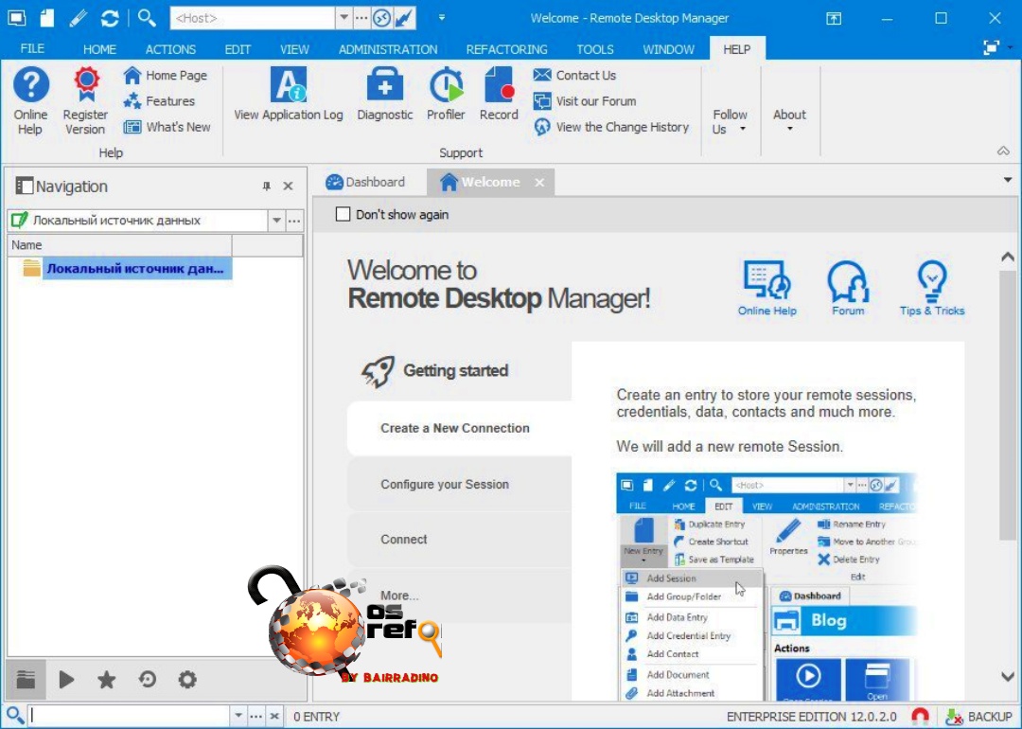The height and width of the screenshot is (729, 1022).
Task: Open Home Page in Help group
Action: (166, 76)
